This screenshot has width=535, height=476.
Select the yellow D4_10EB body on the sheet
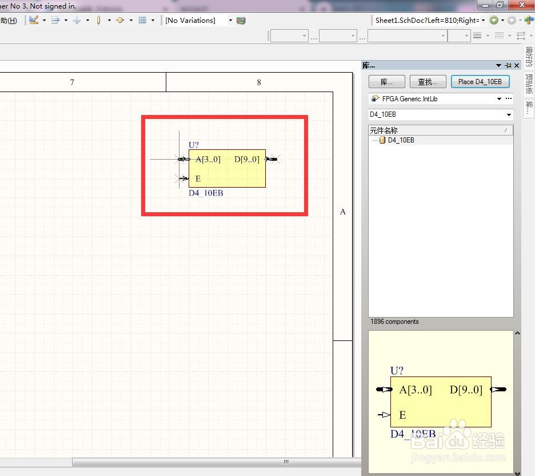tap(227, 169)
